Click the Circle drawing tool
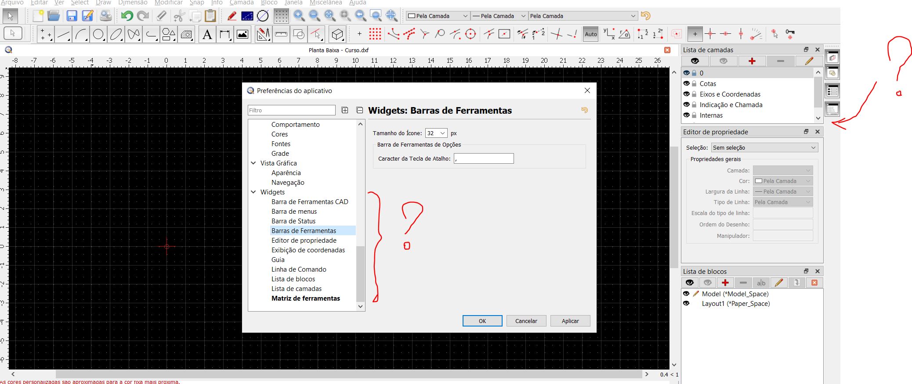912x384 pixels. (98, 34)
